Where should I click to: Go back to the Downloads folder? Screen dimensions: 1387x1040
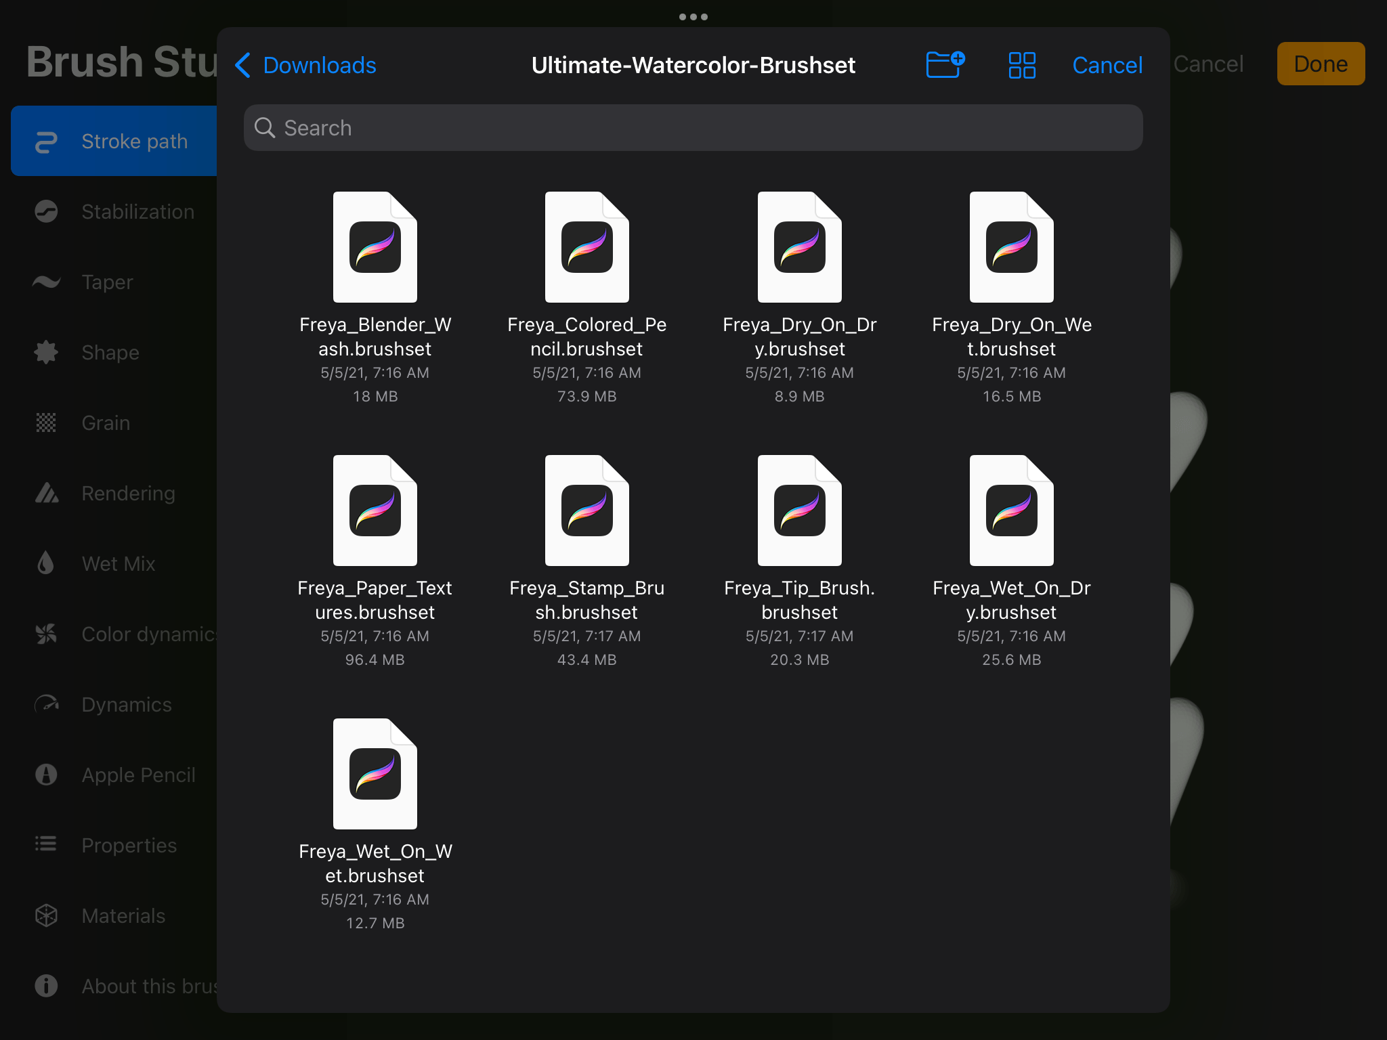(306, 64)
